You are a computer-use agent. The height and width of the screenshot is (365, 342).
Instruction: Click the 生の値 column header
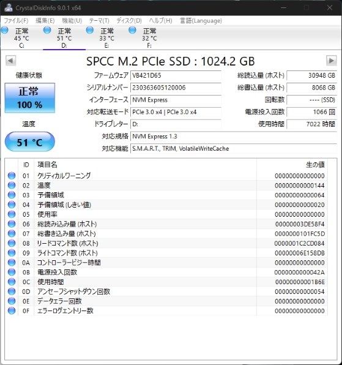[292, 165]
